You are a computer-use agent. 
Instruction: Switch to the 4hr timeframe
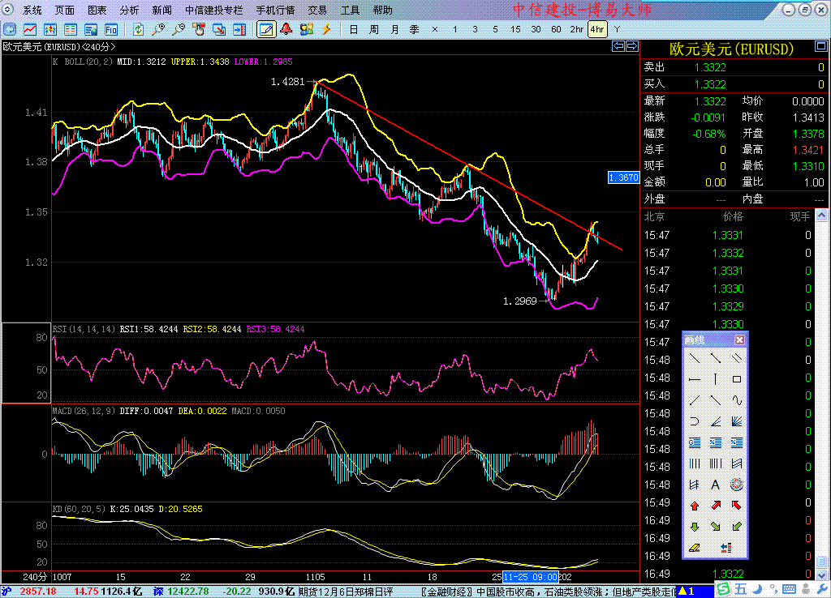click(x=597, y=29)
